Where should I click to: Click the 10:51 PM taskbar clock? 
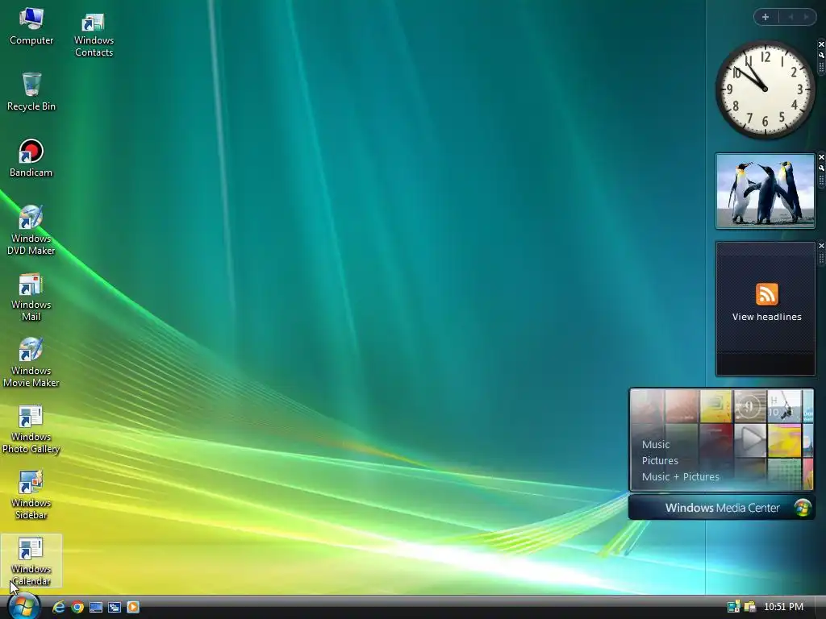(x=784, y=607)
